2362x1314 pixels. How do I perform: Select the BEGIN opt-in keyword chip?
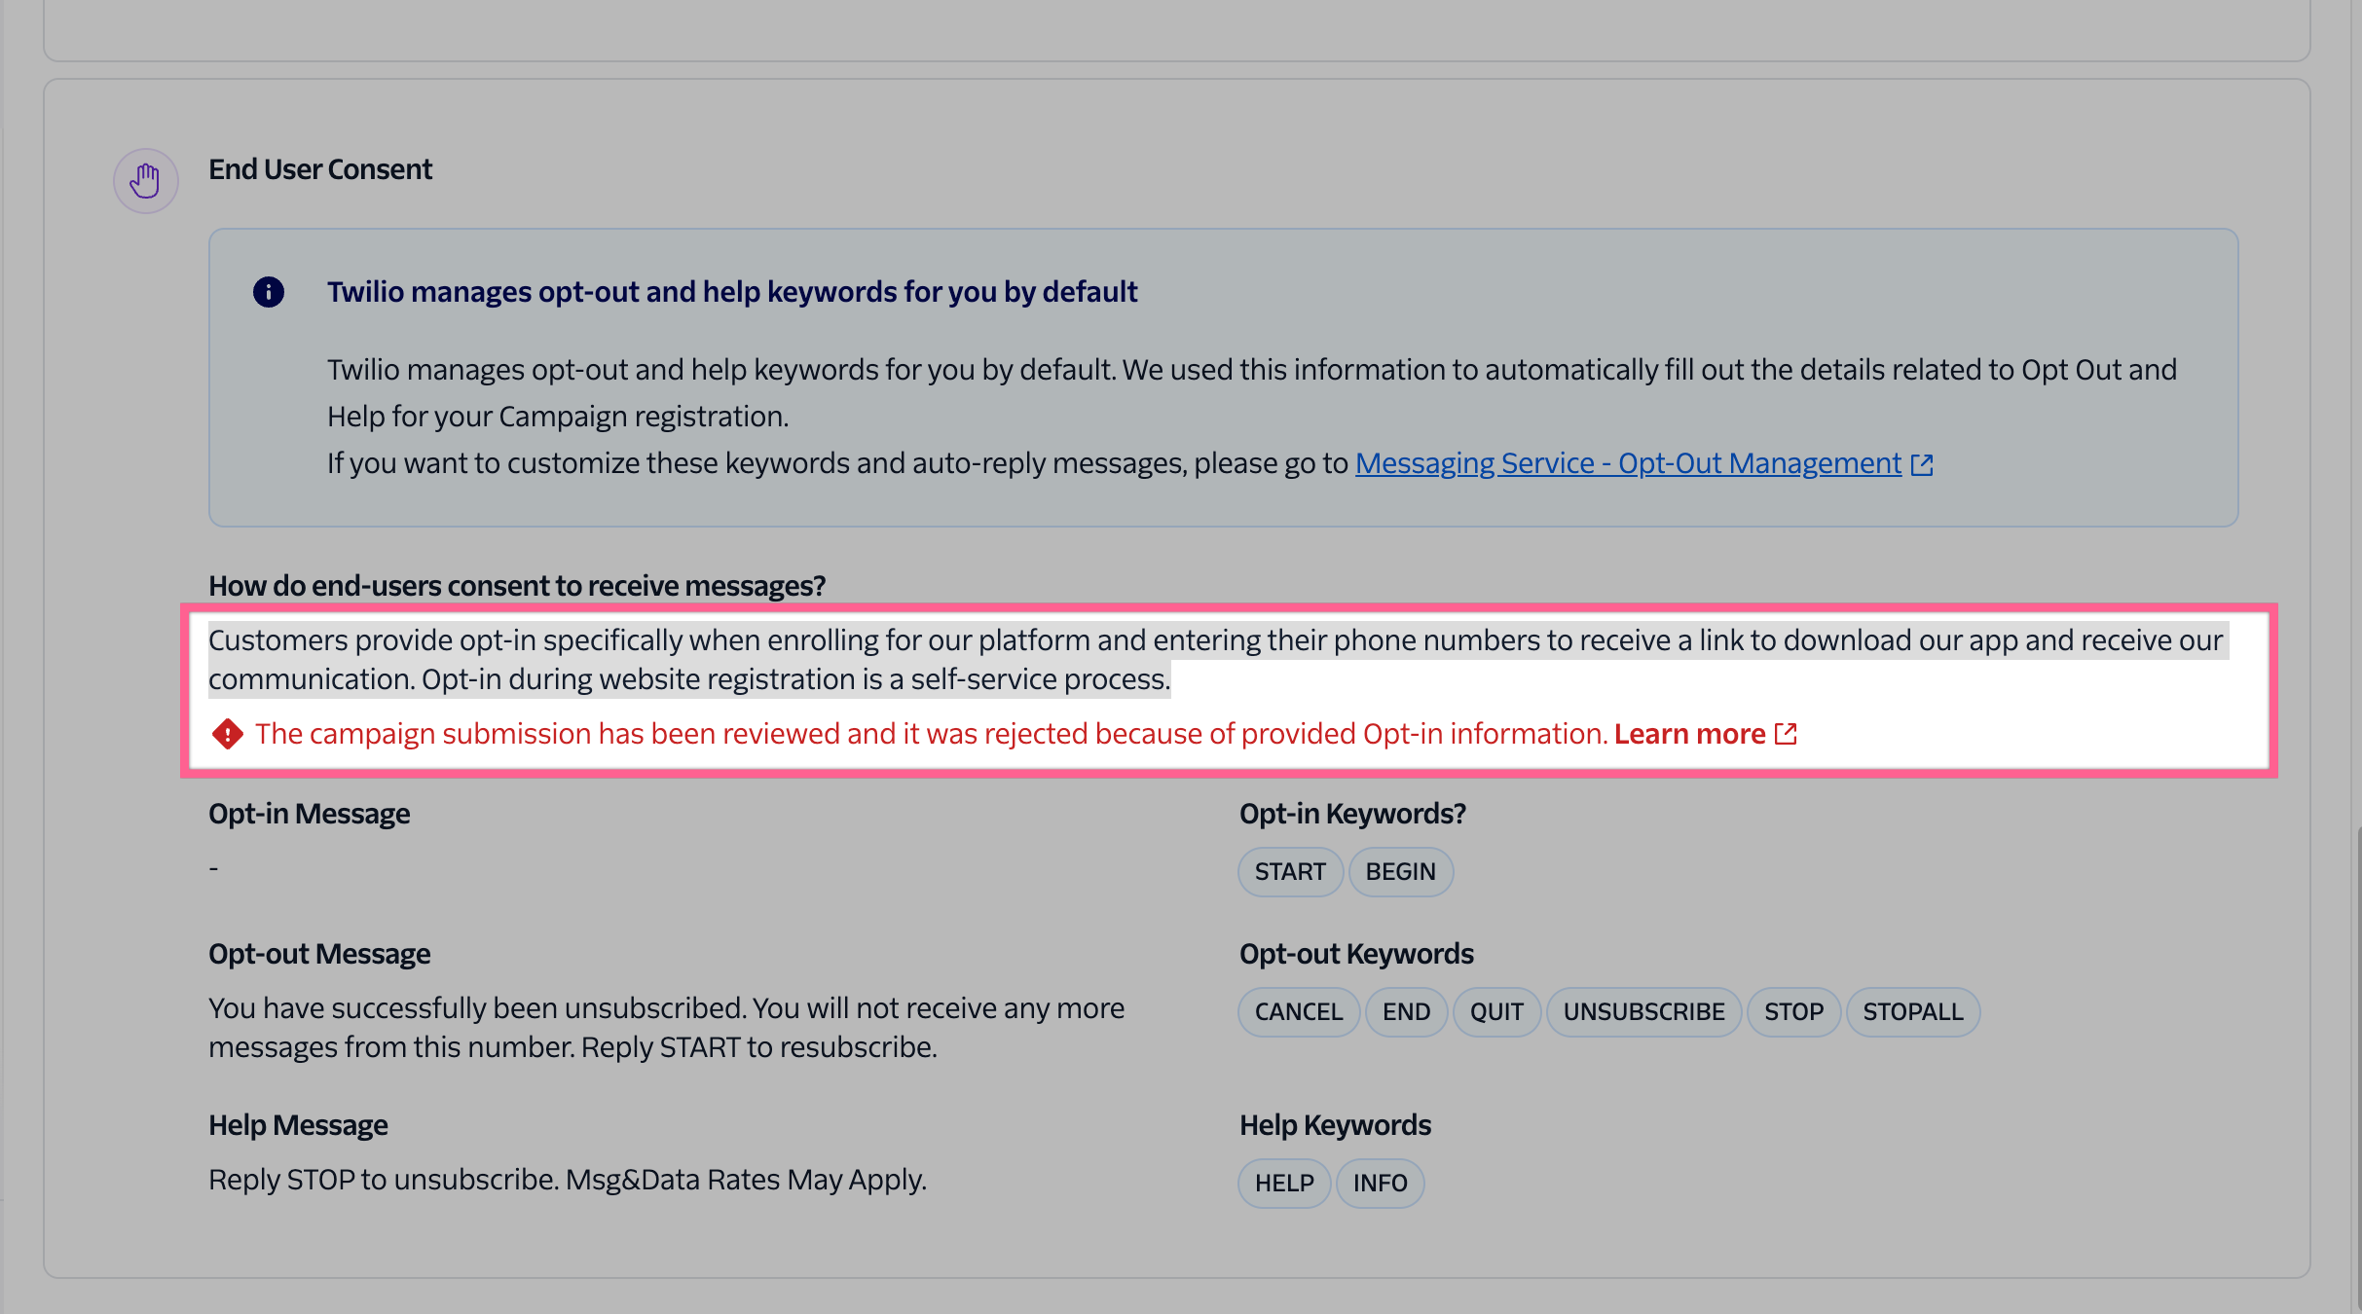[x=1401, y=871]
